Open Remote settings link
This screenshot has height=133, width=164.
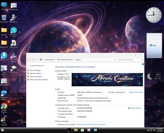[x=35, y=73]
